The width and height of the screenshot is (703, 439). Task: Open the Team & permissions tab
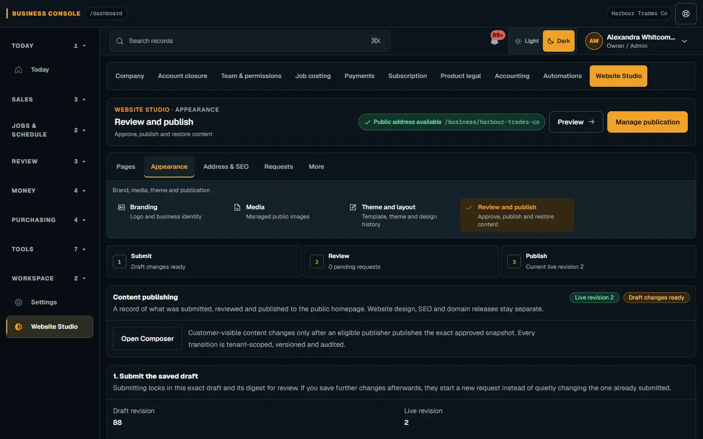[251, 76]
